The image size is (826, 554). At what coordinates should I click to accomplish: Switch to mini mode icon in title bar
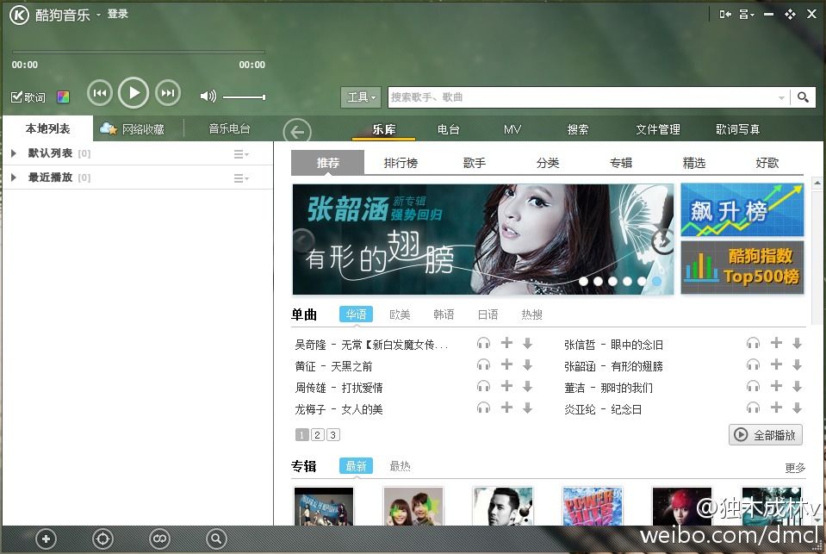point(725,15)
